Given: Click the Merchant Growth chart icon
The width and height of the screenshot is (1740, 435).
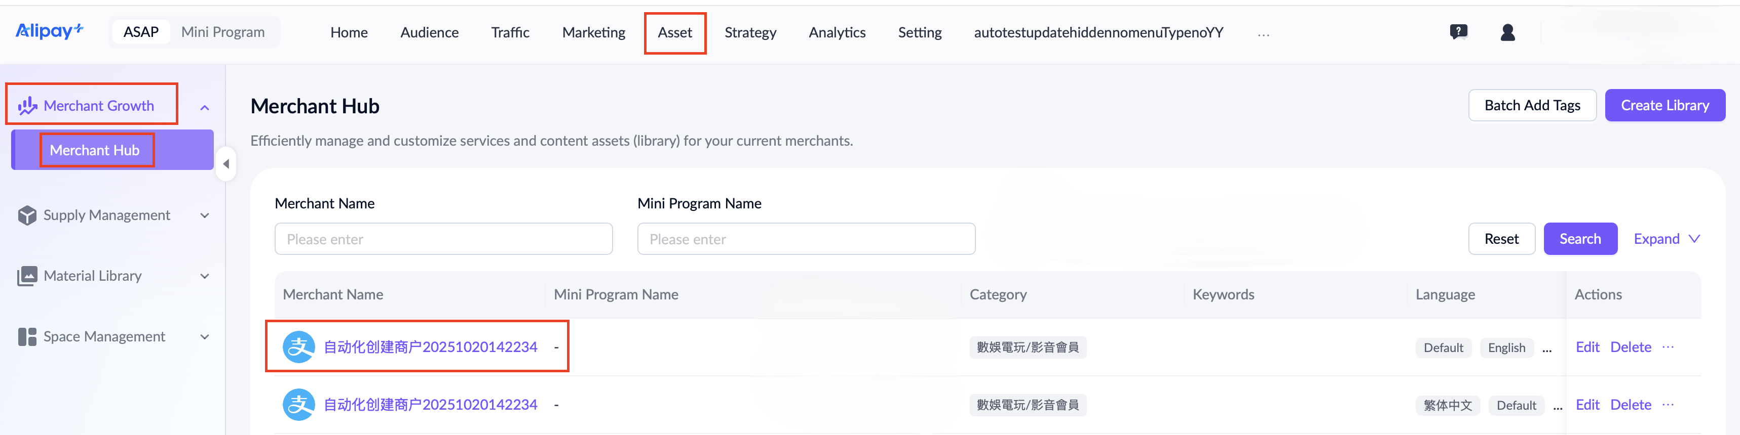Looking at the screenshot, I should click(27, 106).
